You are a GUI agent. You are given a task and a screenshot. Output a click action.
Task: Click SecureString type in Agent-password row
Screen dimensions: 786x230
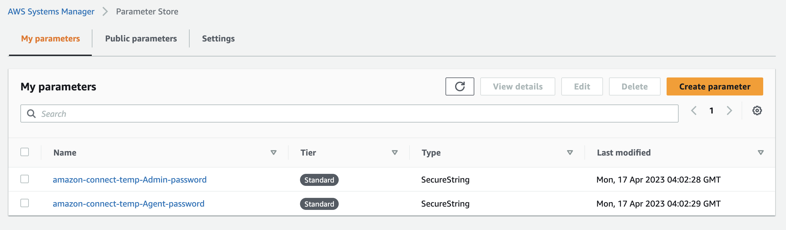pos(445,204)
